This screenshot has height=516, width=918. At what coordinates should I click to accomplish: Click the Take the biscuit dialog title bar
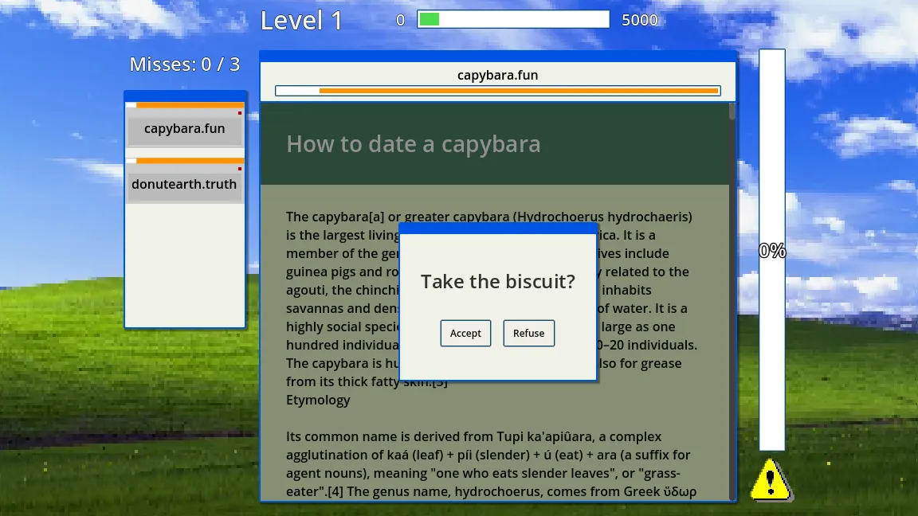click(x=498, y=229)
